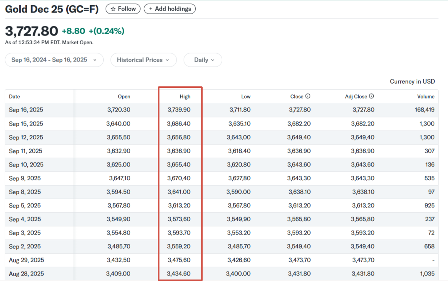Click the Adj Close value 3,638.10
448x281 pixels.
(x=363, y=192)
